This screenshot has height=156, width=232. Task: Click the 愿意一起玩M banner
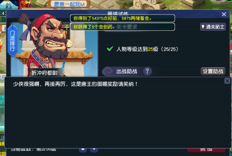point(69,4)
